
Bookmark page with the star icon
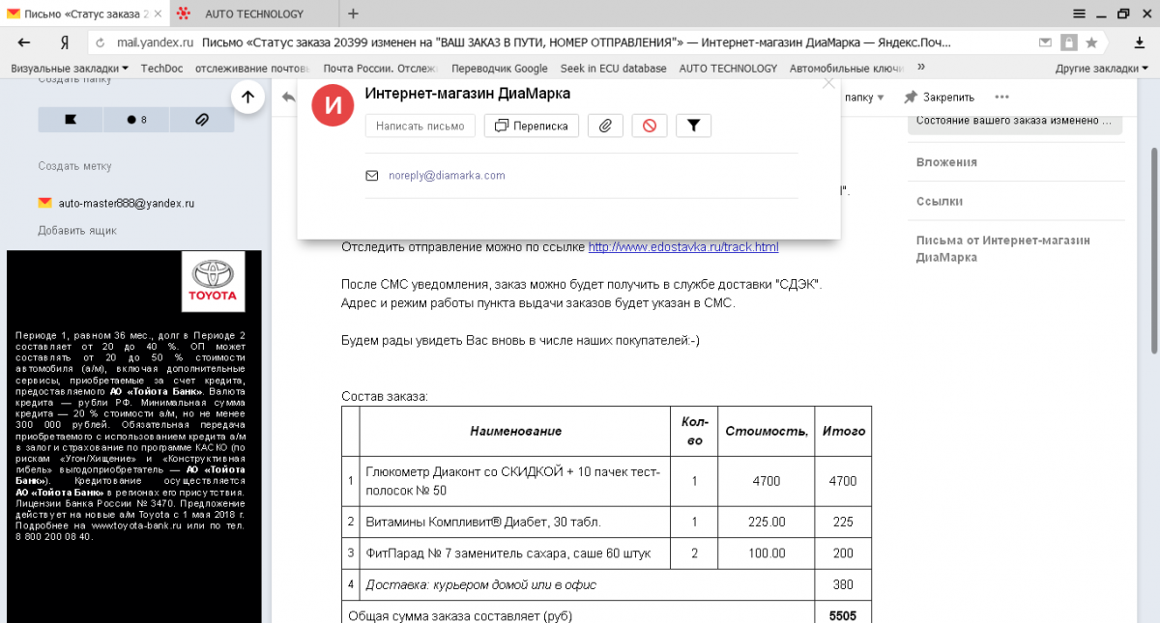coord(1091,42)
